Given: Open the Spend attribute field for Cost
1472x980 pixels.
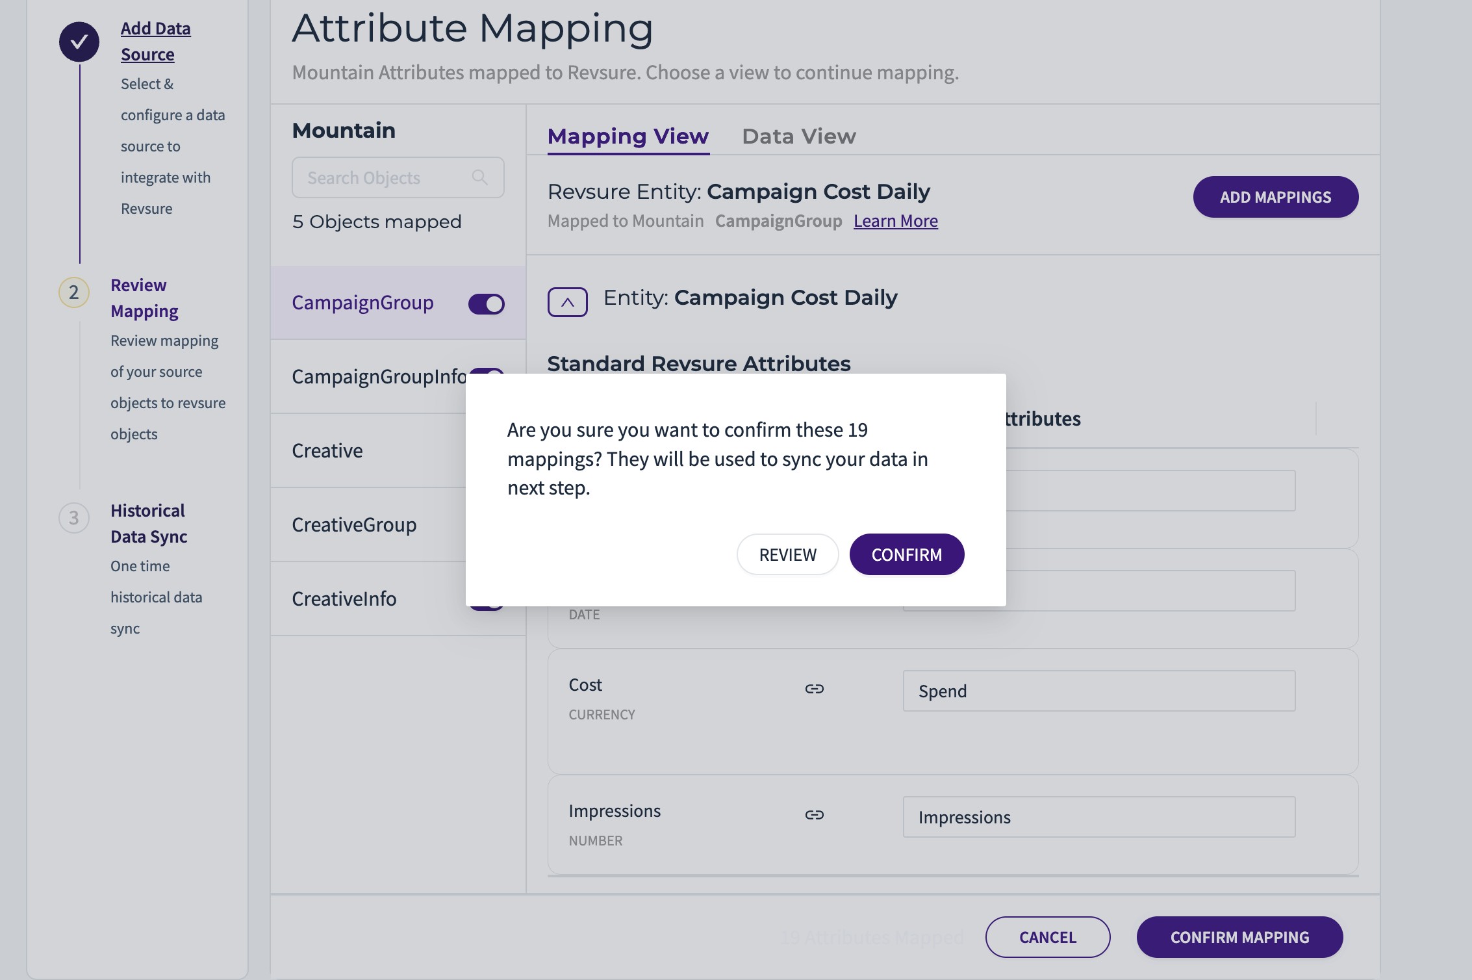Looking at the screenshot, I should 1098,691.
